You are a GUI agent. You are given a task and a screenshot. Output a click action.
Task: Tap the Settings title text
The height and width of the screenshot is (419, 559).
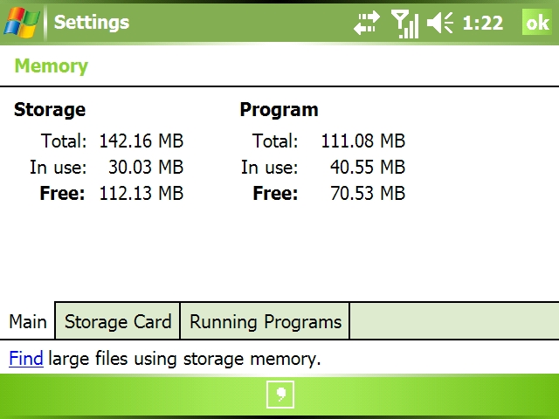[x=92, y=23]
